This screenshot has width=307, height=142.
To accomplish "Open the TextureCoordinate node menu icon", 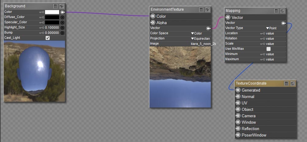I will pyautogui.click(x=286, y=83).
